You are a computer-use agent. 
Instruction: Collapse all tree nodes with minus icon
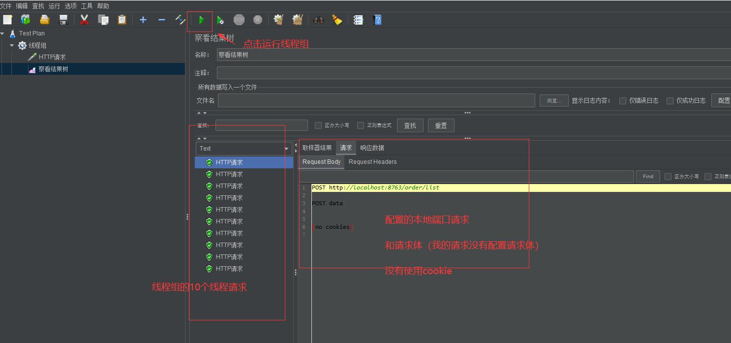tap(161, 20)
